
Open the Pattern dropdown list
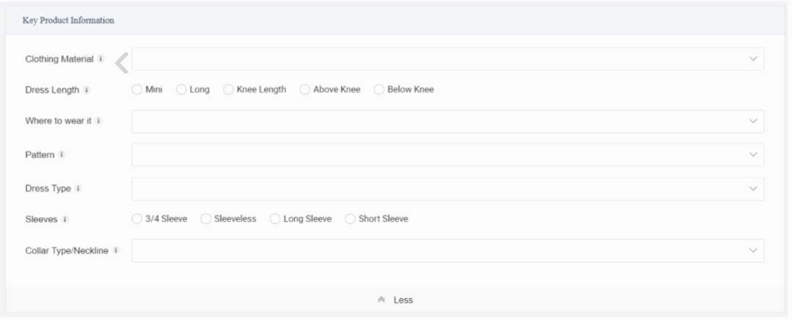click(447, 155)
